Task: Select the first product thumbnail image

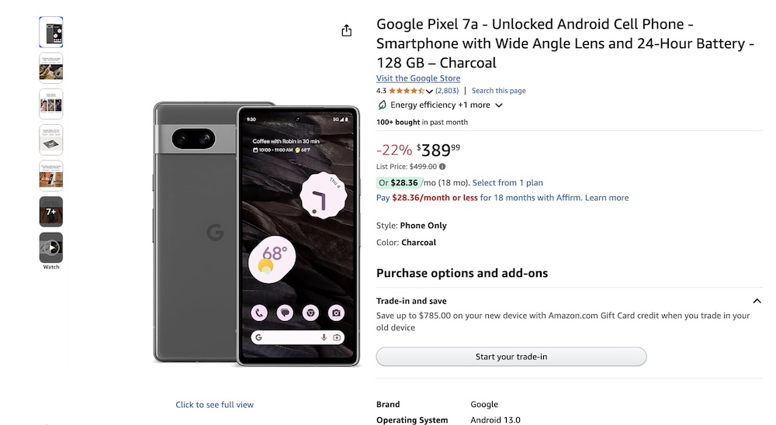Action: tap(51, 32)
